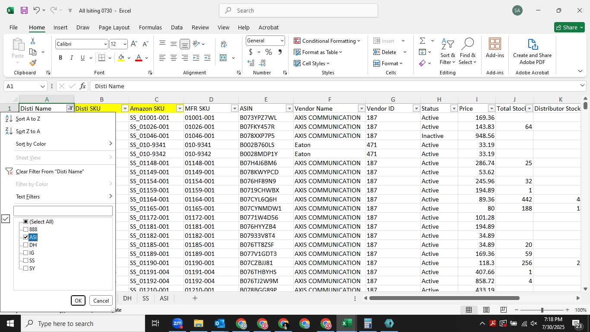Open the Vendor Name filter dropdown

click(362, 109)
